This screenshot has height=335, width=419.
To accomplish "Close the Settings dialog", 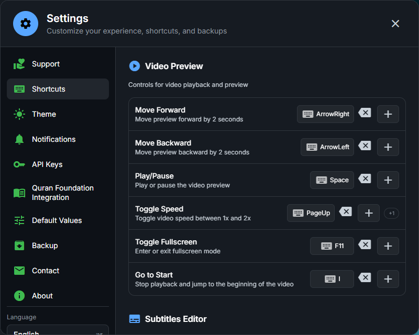I will (395, 24).
